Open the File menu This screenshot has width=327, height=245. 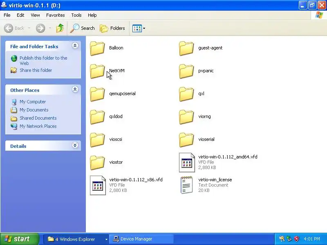pos(7,15)
